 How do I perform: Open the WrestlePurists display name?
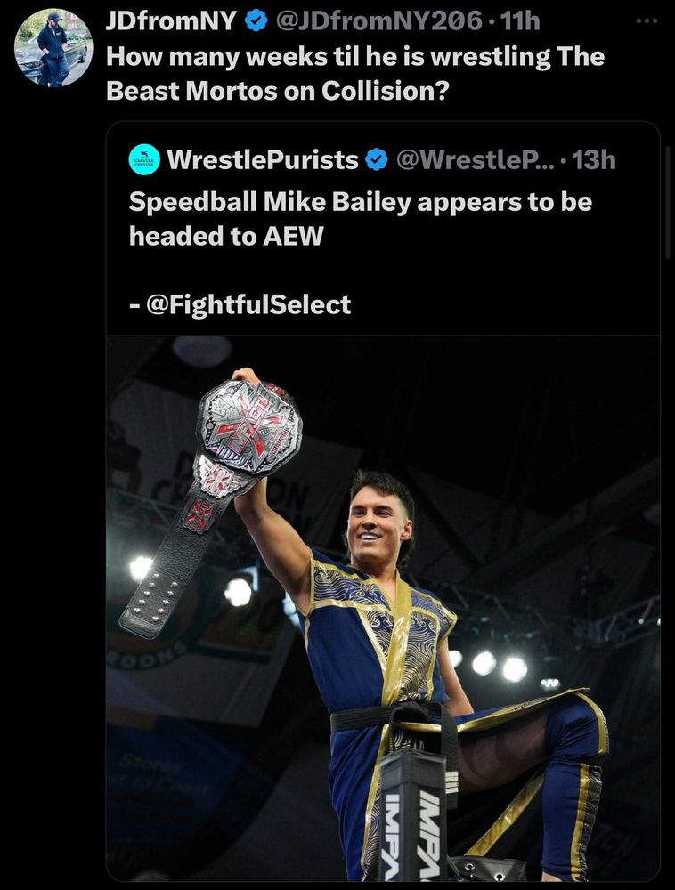click(x=263, y=160)
